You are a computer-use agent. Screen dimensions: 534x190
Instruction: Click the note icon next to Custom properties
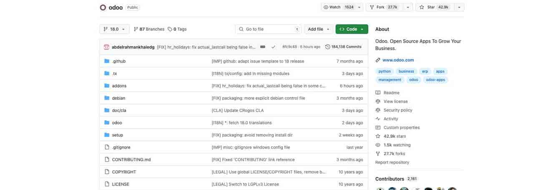coord(378,128)
